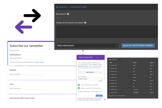Open the Mostrar entradas count dropdown

click(119, 60)
